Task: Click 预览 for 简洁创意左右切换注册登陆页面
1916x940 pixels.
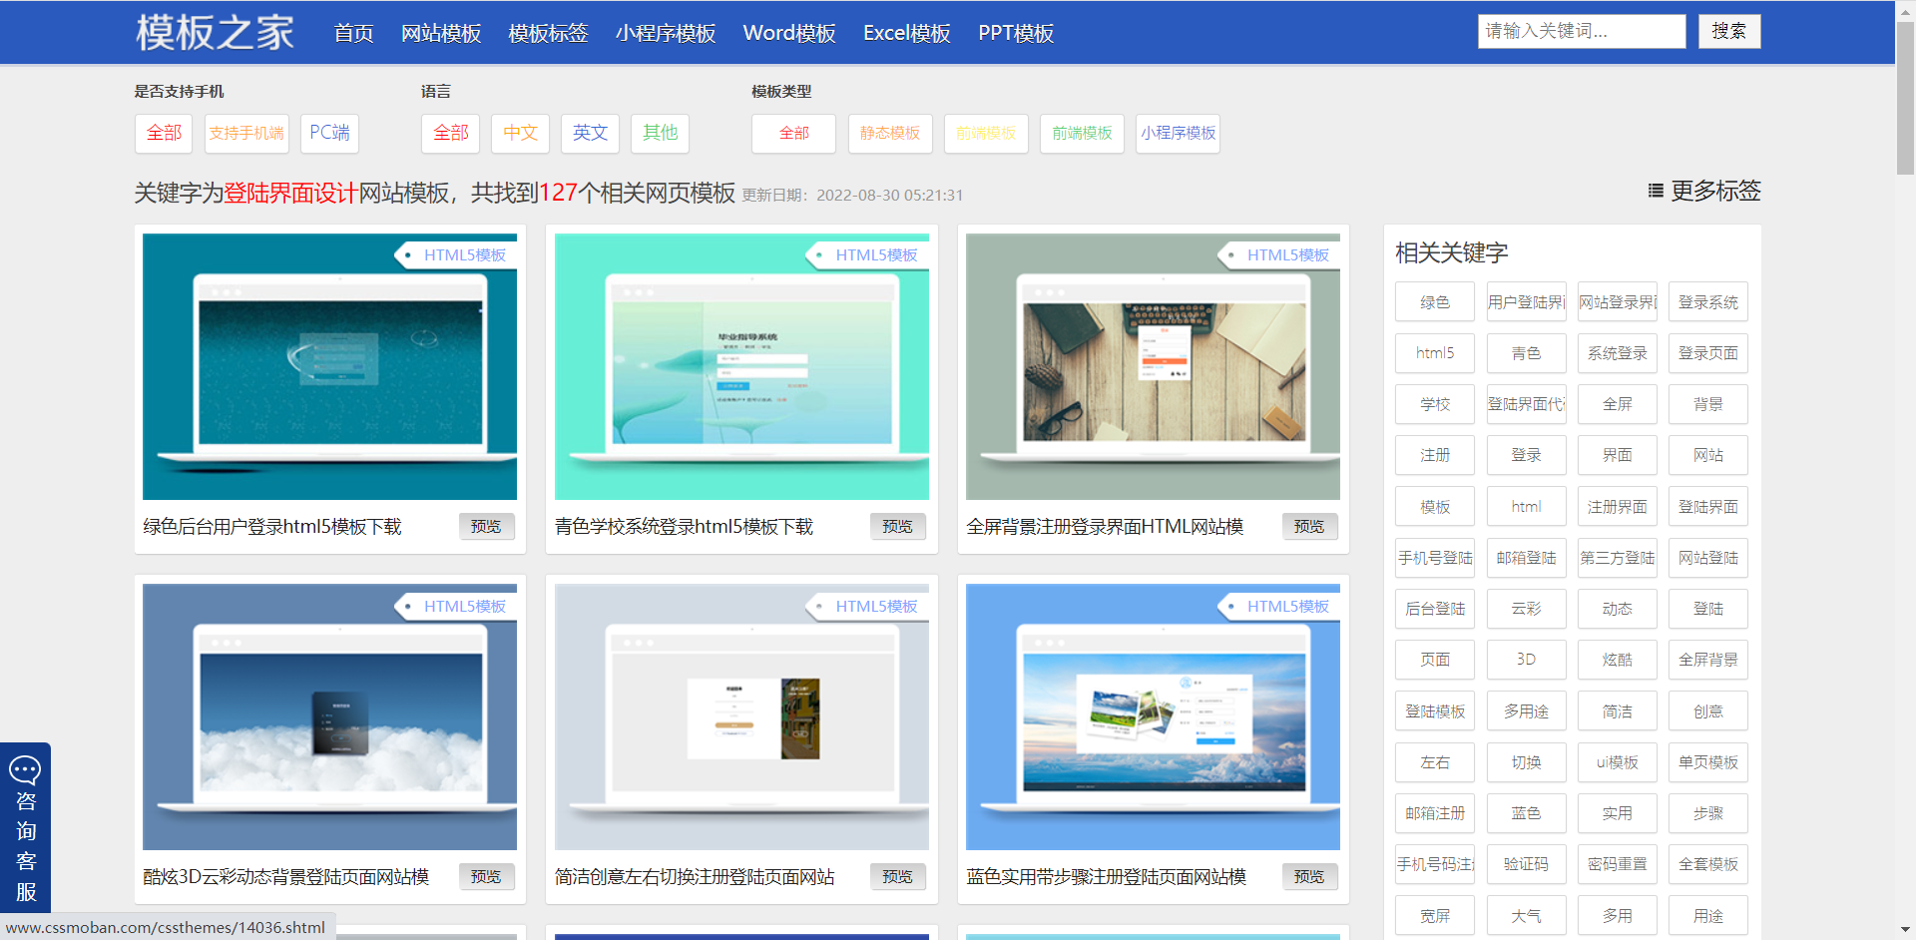Action: [897, 876]
